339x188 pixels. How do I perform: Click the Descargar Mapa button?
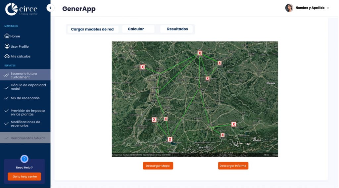pos(158,166)
